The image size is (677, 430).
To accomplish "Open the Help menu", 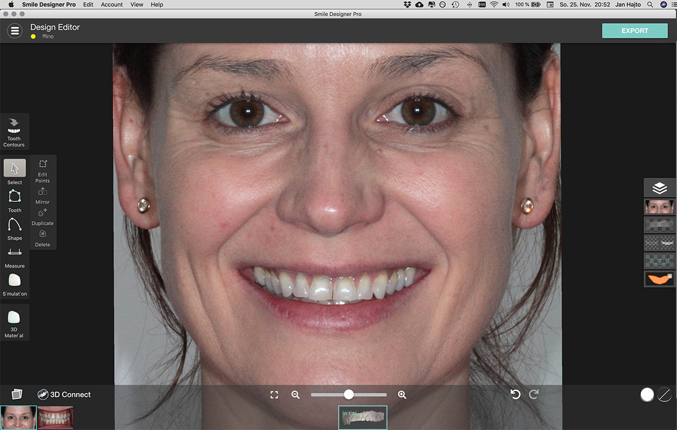I will click(157, 5).
